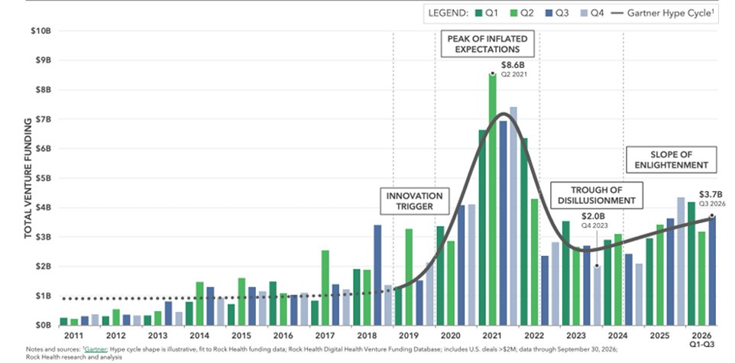Click the 2019 x-axis year label
Viewport: 735px width, 363px height.
(x=409, y=335)
